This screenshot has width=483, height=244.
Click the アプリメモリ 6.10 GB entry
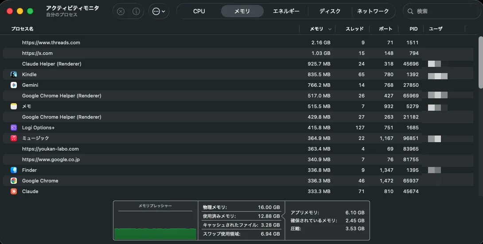(327, 213)
